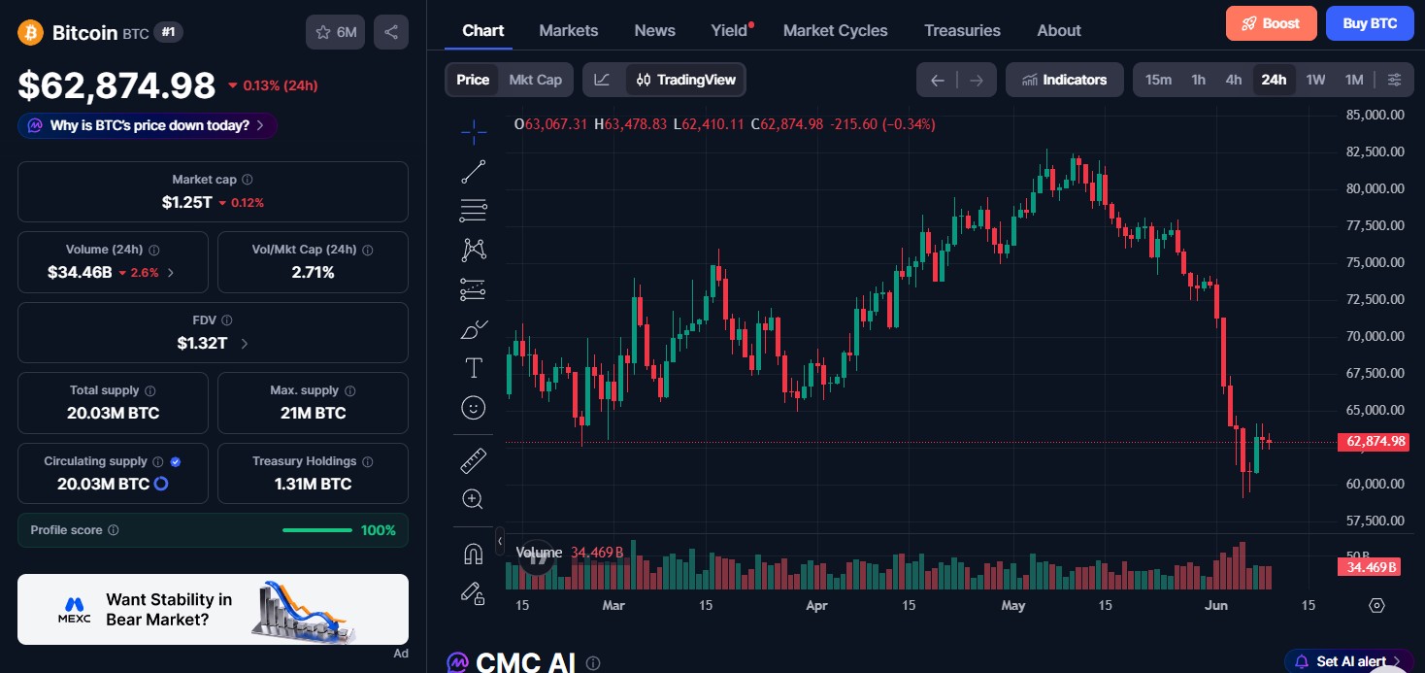Image resolution: width=1425 pixels, height=673 pixels.
Task: Open the chart axis gear settings
Action: tap(1376, 605)
